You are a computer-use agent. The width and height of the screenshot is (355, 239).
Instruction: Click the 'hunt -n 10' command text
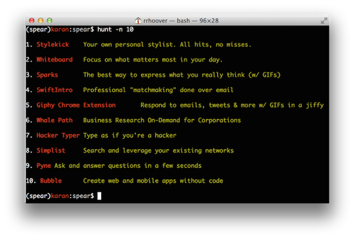click(115, 30)
